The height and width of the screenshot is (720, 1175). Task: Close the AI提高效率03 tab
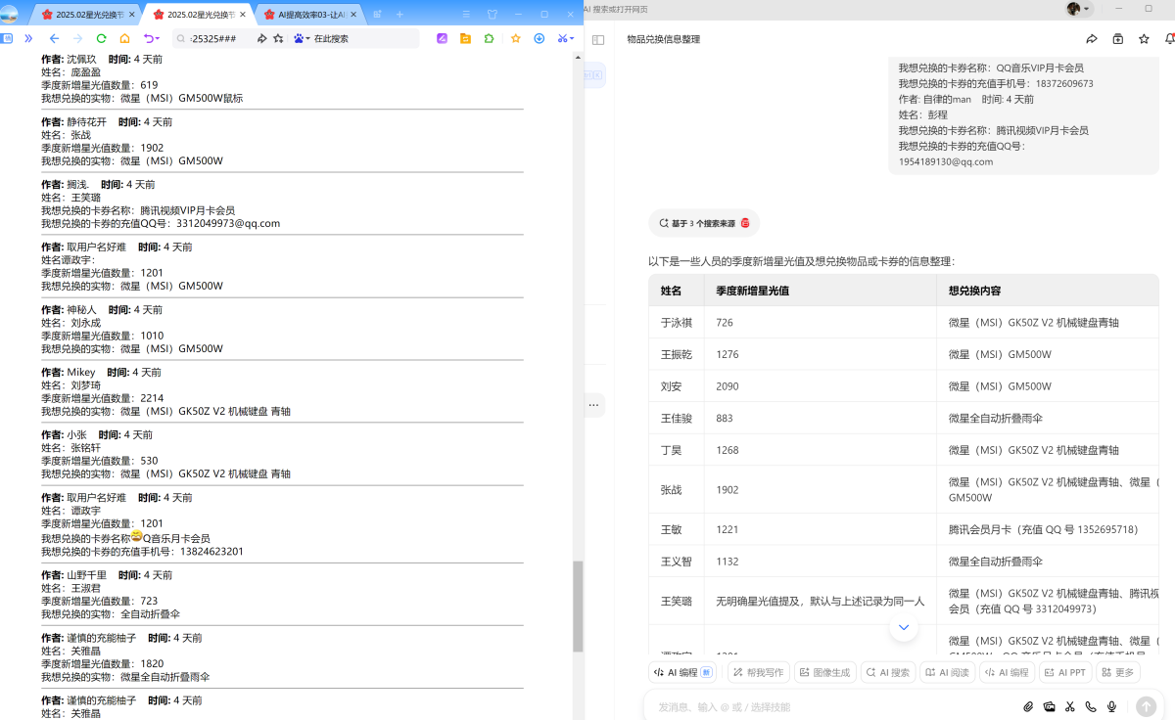[x=354, y=15]
